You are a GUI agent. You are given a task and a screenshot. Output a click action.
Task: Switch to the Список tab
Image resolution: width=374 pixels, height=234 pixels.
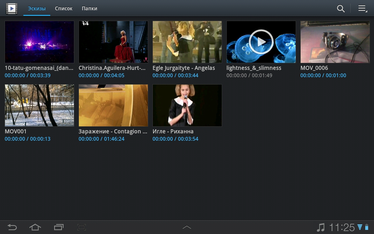(64, 8)
